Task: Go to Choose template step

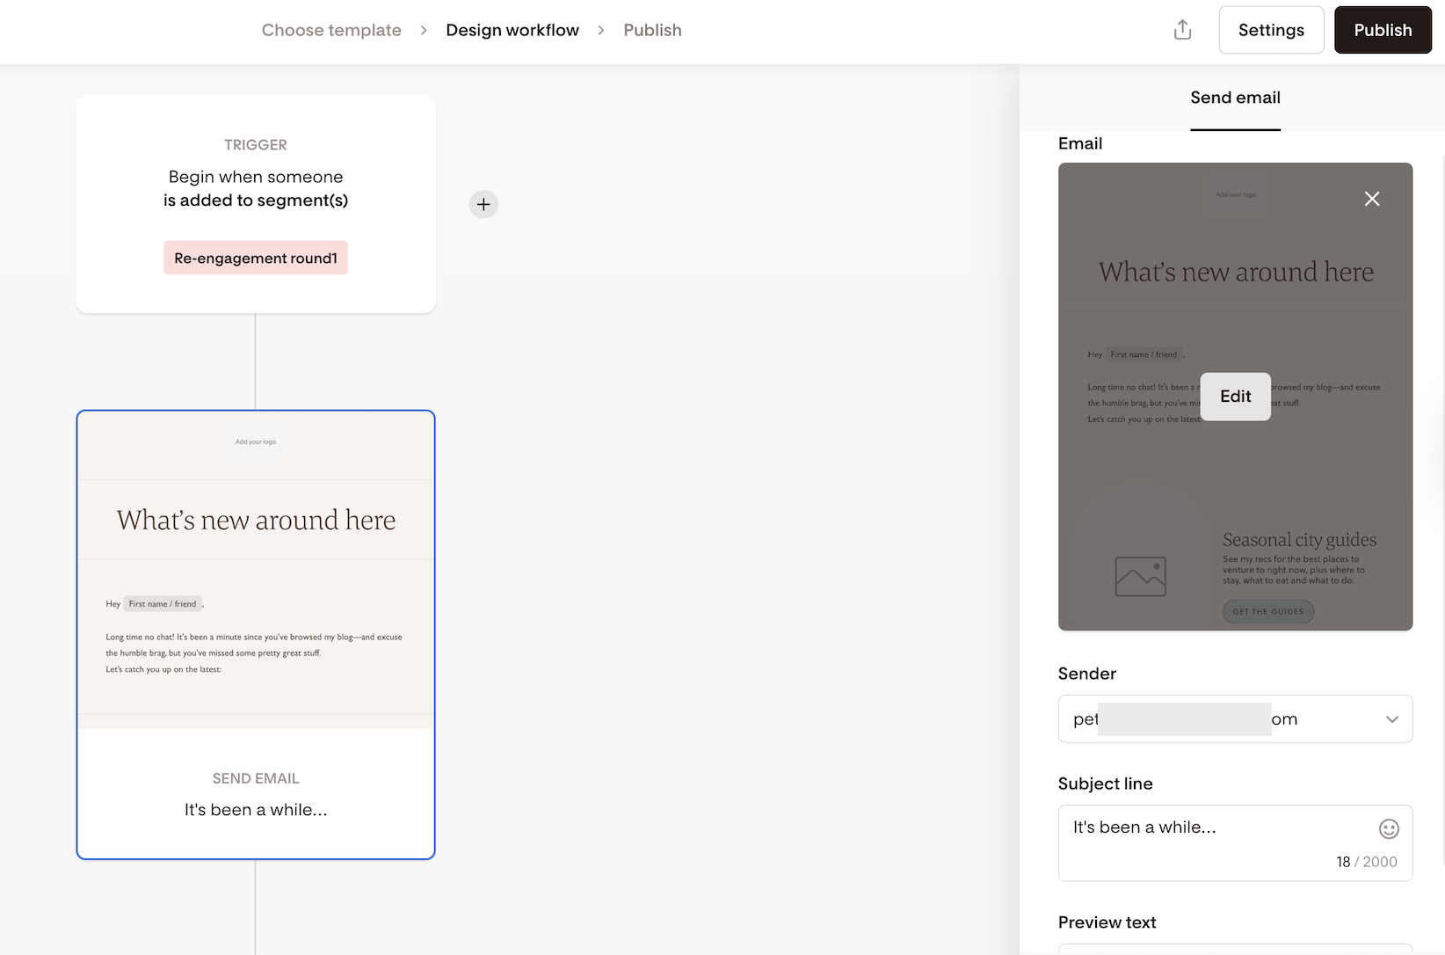Action: click(x=331, y=30)
